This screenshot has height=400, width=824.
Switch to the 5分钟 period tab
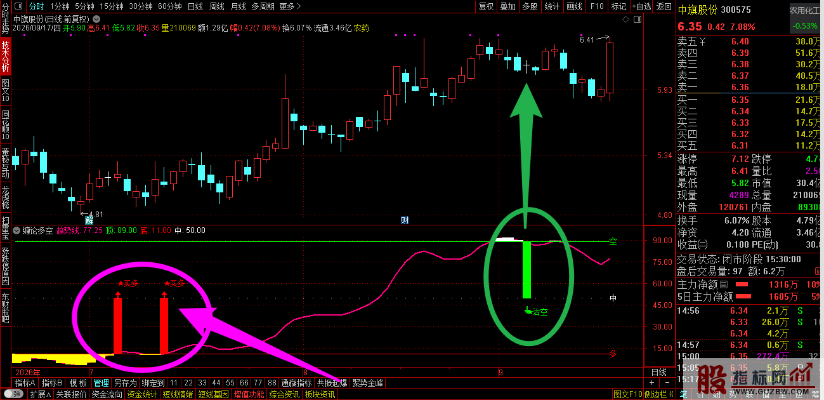tap(84, 6)
